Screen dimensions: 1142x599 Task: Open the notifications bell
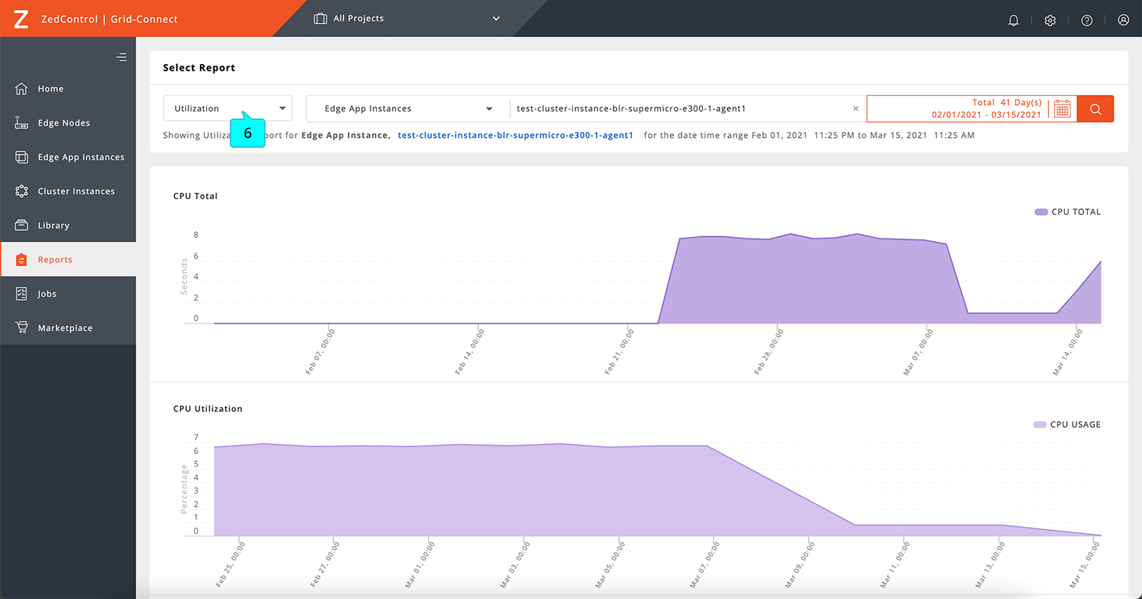[x=1014, y=20]
